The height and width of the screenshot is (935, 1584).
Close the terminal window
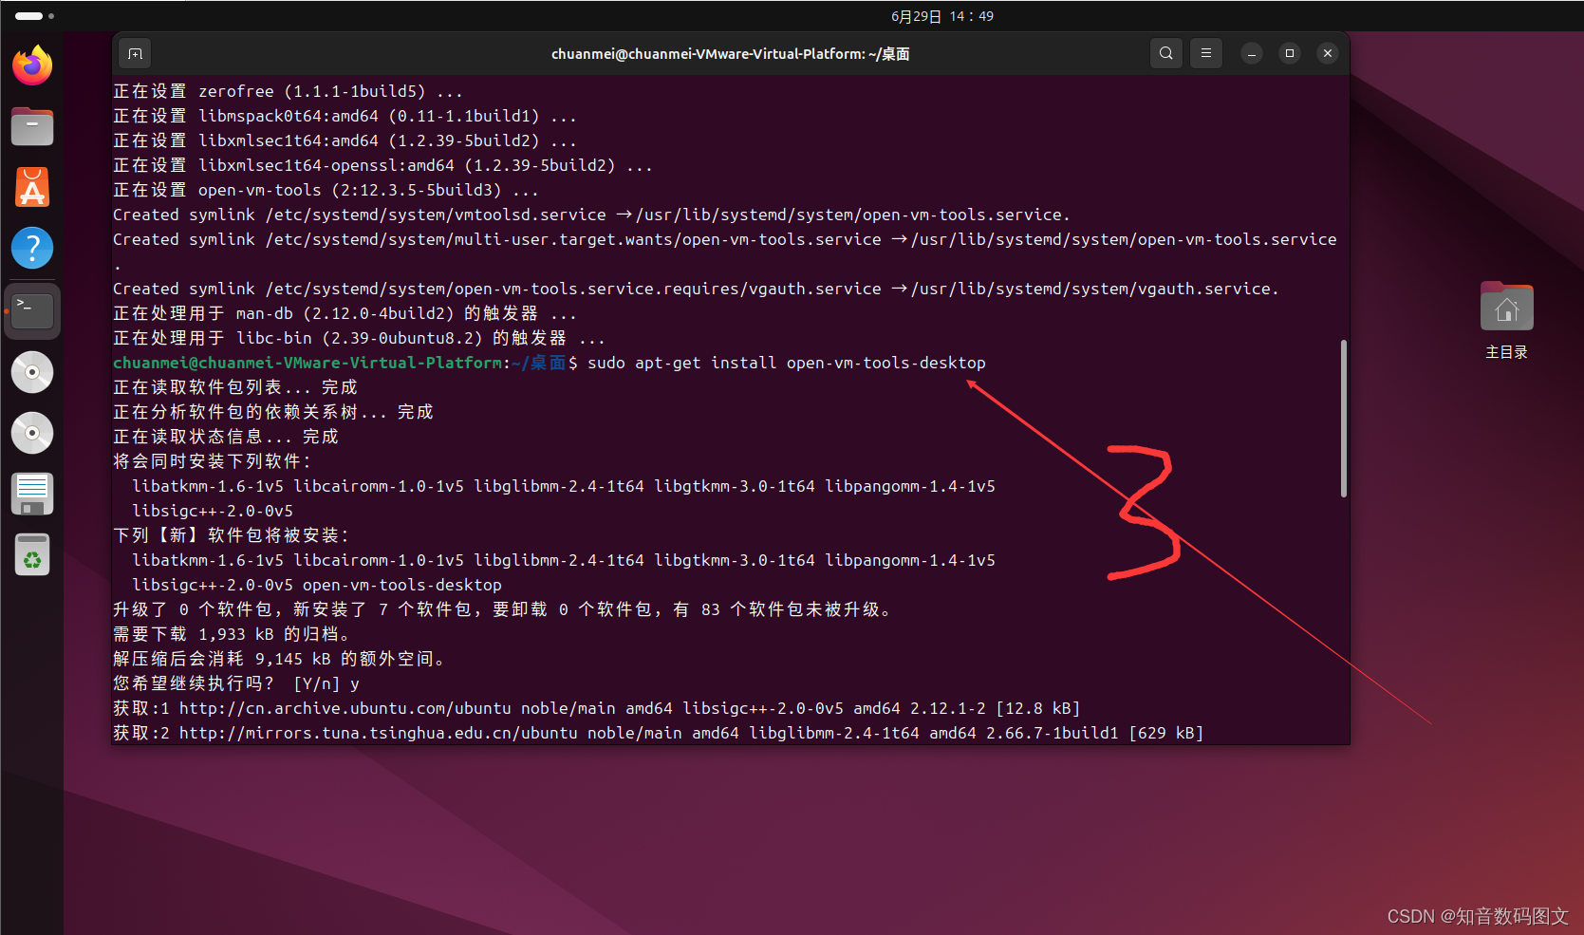click(x=1328, y=54)
